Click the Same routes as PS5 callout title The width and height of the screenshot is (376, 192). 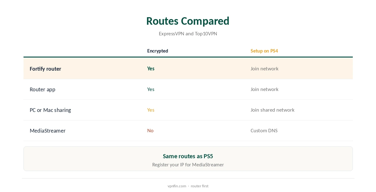(188, 156)
